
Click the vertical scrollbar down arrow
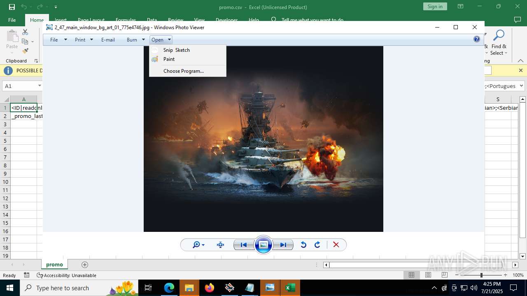tap(523, 256)
